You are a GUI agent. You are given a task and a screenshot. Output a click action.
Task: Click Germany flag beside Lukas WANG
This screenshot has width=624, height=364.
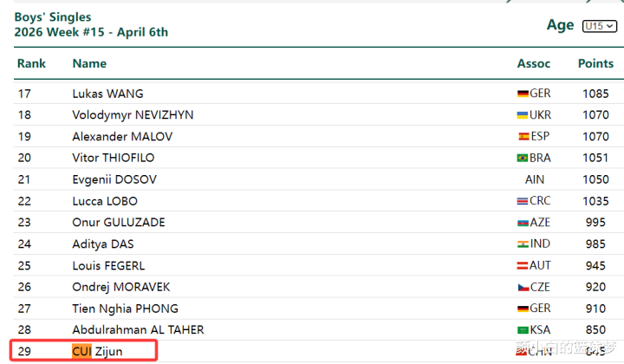point(523,94)
